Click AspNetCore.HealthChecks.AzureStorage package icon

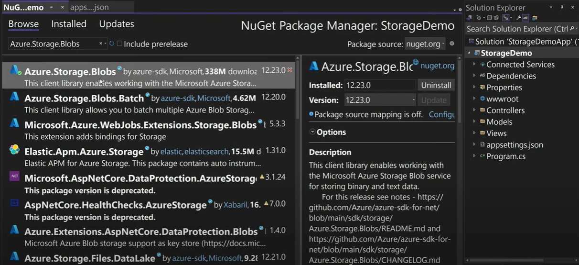coord(15,203)
